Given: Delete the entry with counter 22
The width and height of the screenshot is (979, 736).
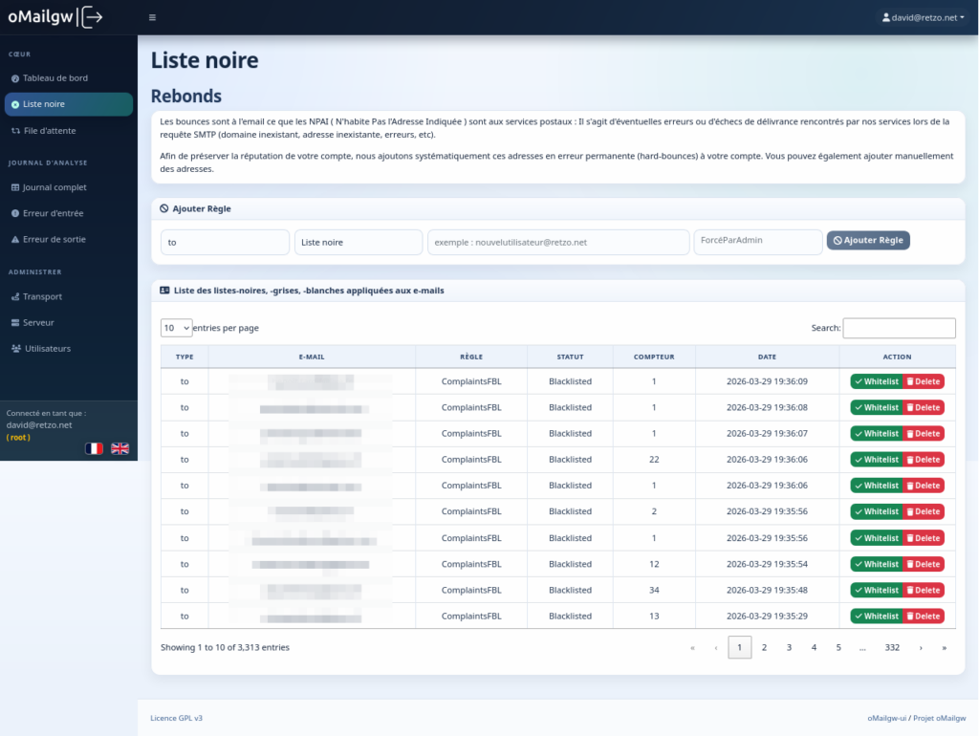Looking at the screenshot, I should click(x=924, y=460).
